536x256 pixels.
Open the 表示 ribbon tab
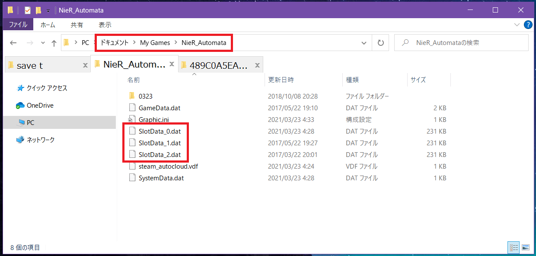[105, 25]
